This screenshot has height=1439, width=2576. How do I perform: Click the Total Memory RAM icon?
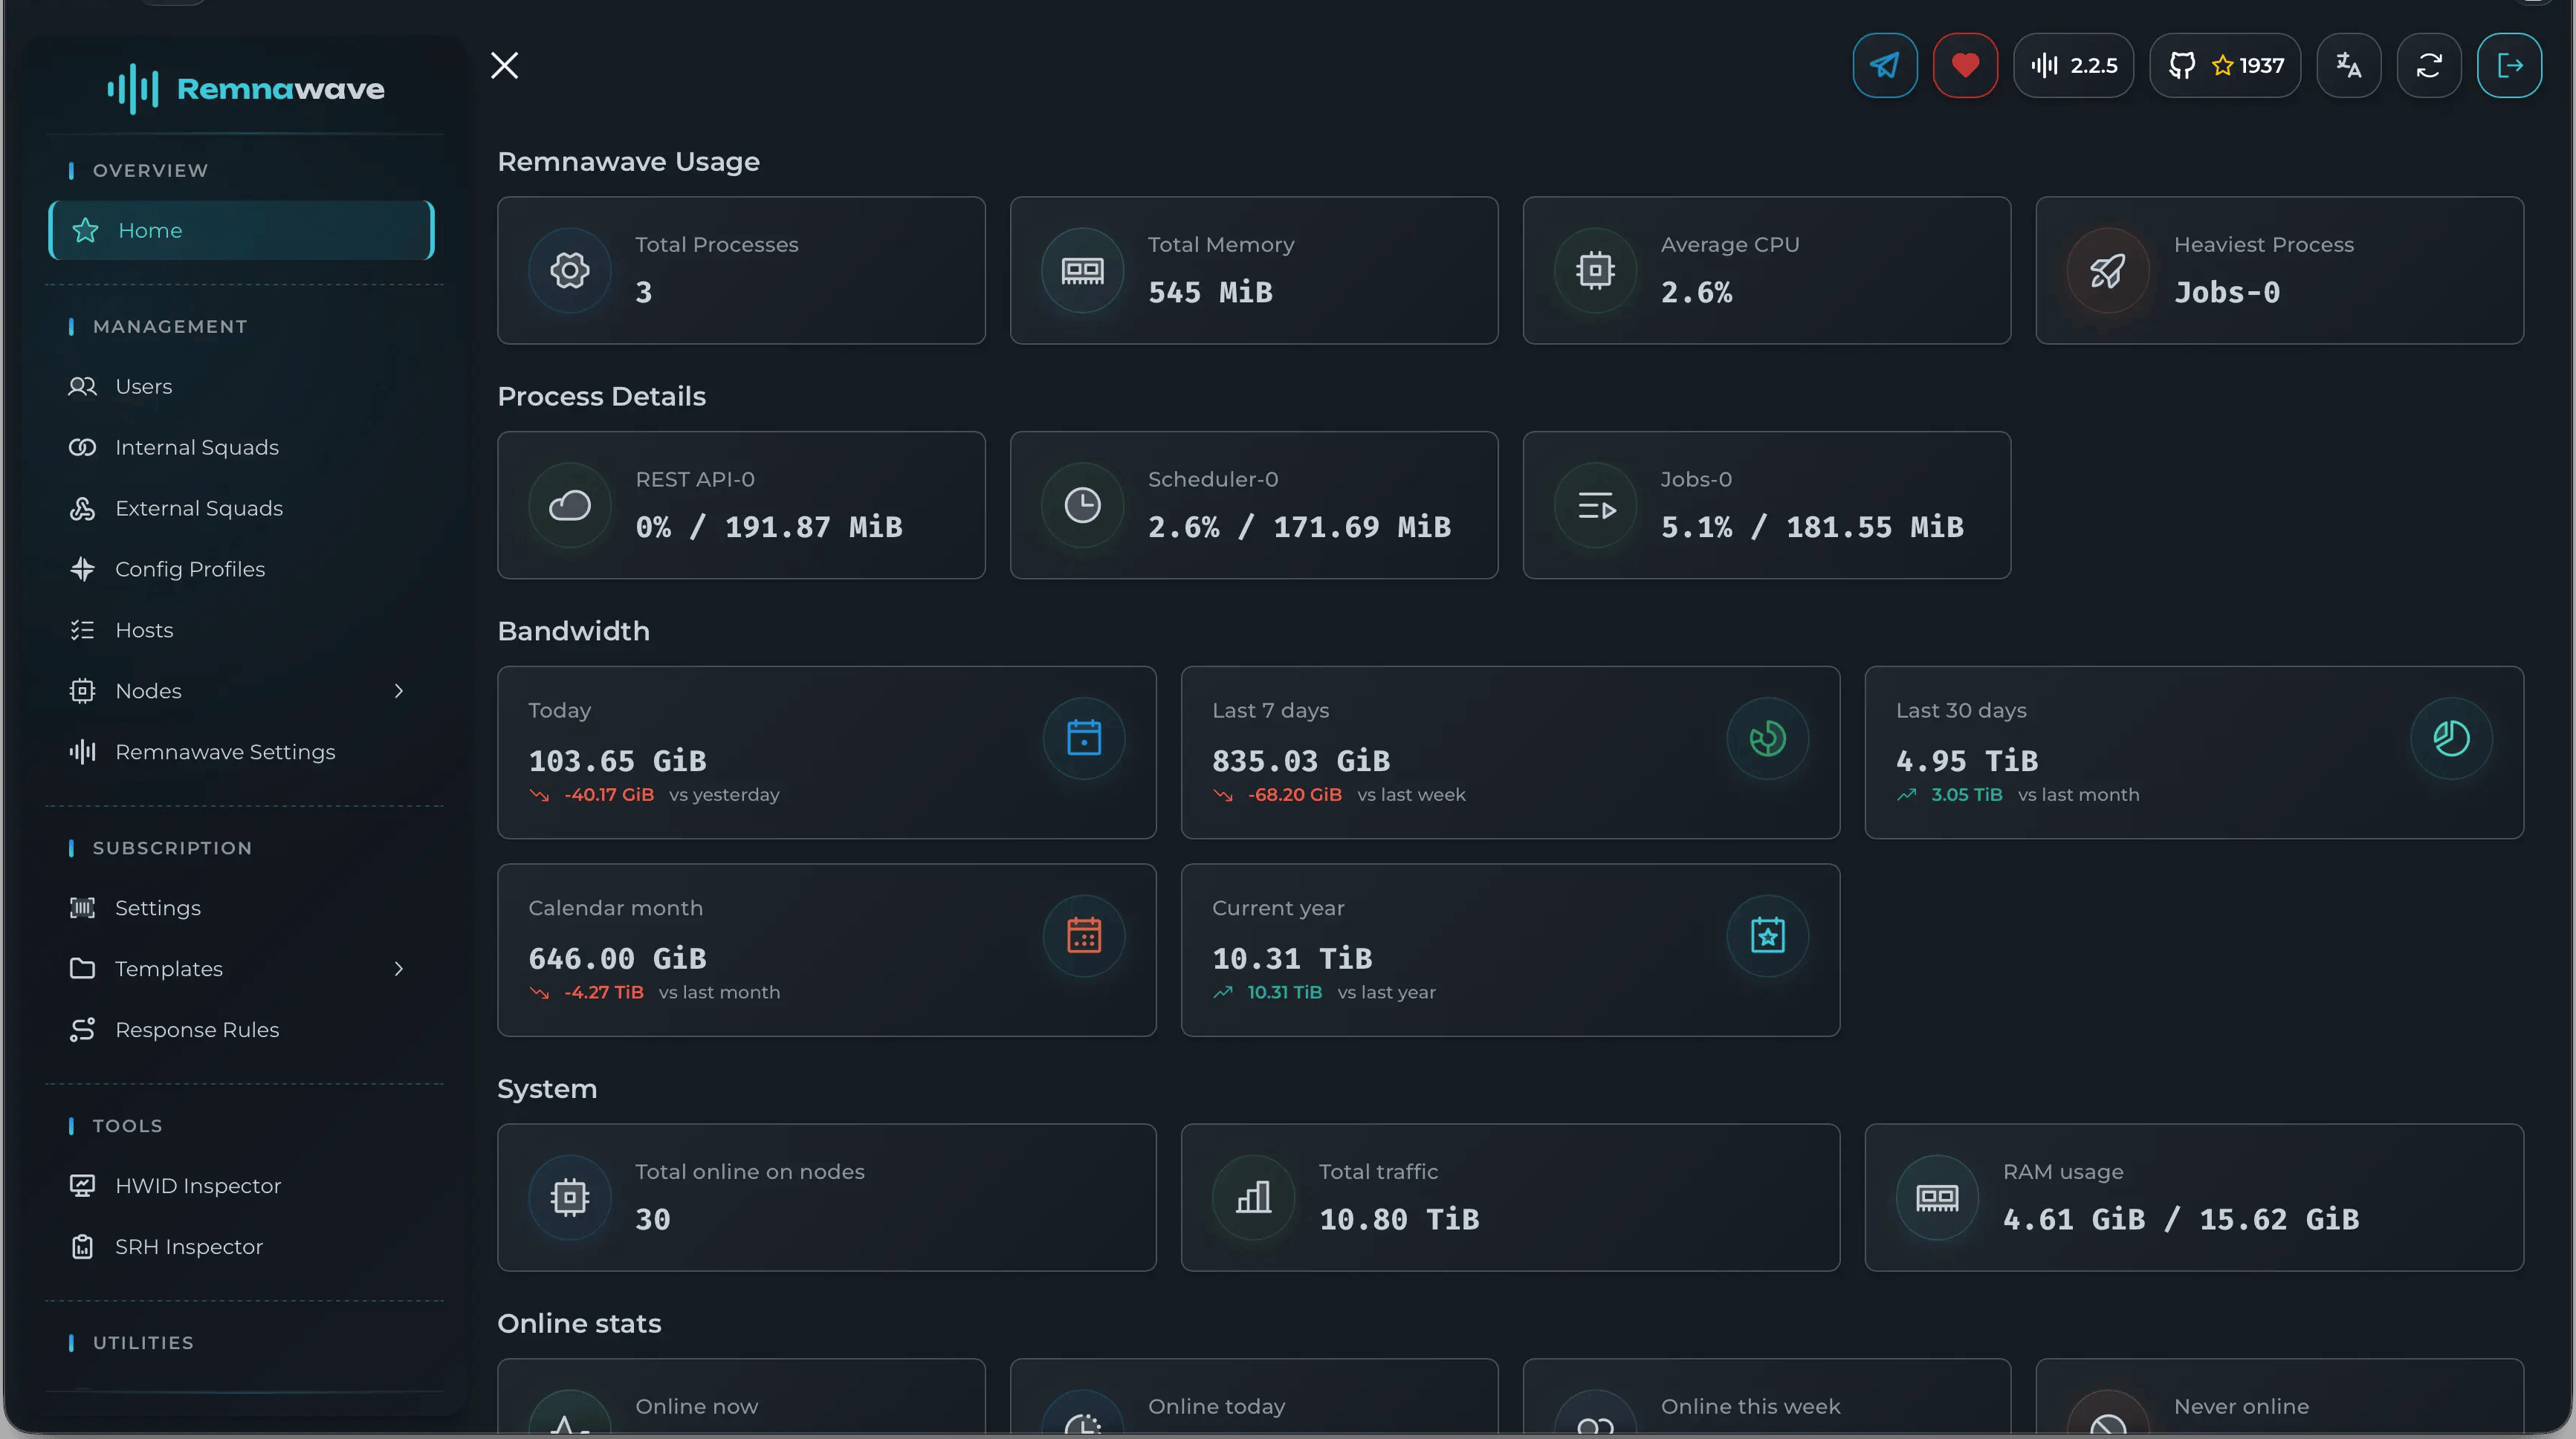(x=1082, y=271)
